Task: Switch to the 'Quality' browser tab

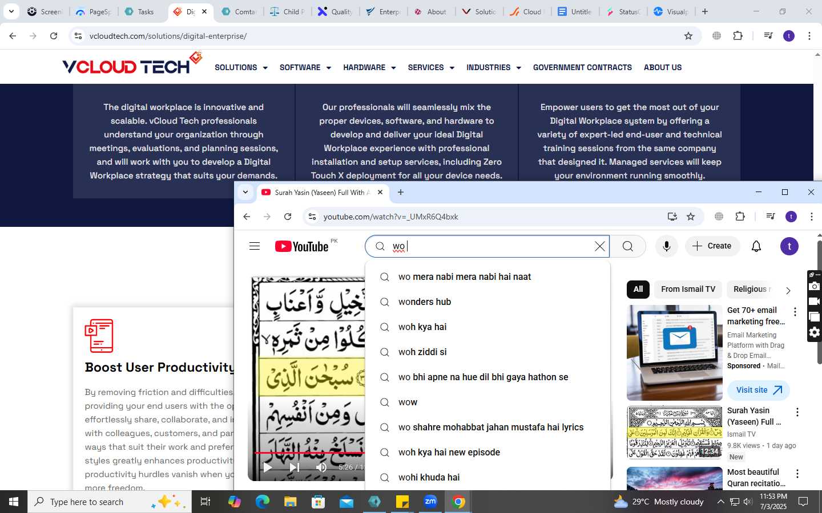Action: pyautogui.click(x=336, y=11)
